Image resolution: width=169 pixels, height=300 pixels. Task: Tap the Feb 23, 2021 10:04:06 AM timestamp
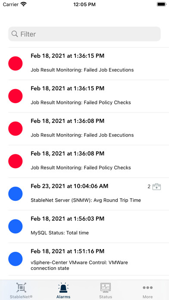pyautogui.click(x=69, y=186)
